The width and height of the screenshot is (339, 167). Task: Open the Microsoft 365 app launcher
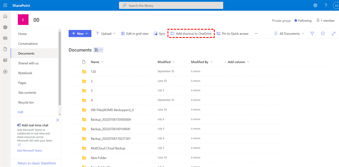pyautogui.click(x=5, y=5)
